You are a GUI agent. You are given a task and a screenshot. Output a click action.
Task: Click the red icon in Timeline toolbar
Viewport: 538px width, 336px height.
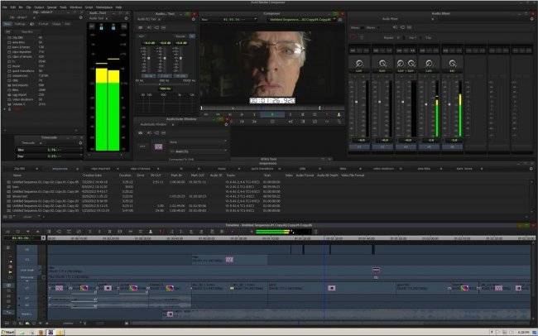point(161,232)
